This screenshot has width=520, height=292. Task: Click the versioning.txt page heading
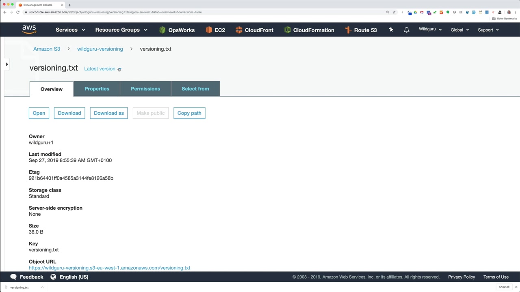point(54,68)
